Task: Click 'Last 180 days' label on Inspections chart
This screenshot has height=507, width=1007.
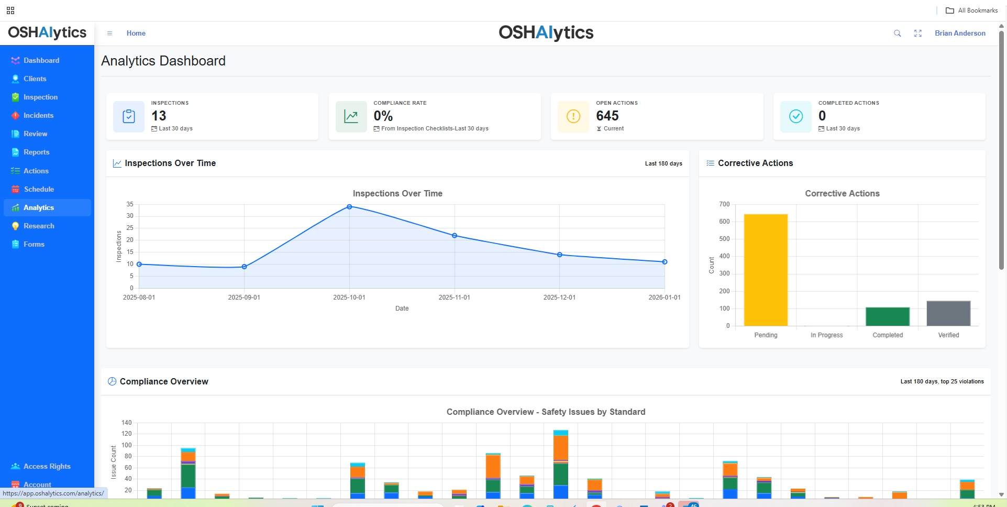Action: tap(663, 163)
